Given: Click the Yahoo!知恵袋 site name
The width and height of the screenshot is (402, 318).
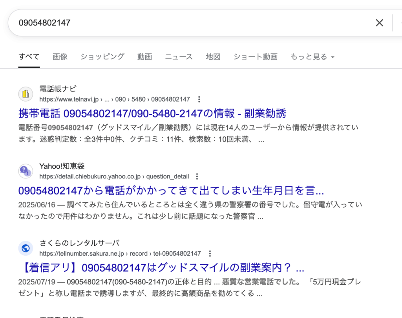Looking at the screenshot, I should [62, 166].
